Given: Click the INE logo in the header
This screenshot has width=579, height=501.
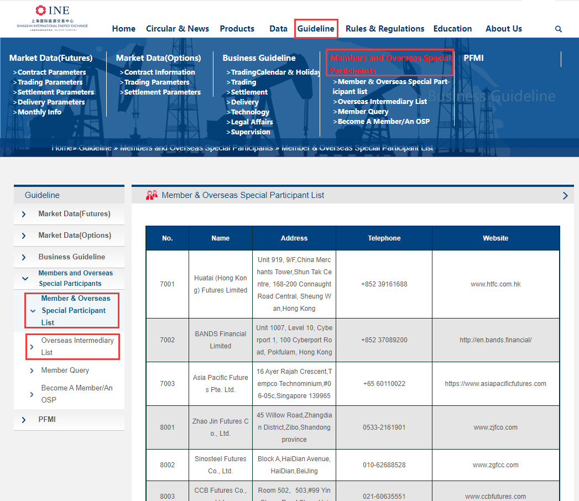Looking at the screenshot, I should pyautogui.click(x=53, y=18).
